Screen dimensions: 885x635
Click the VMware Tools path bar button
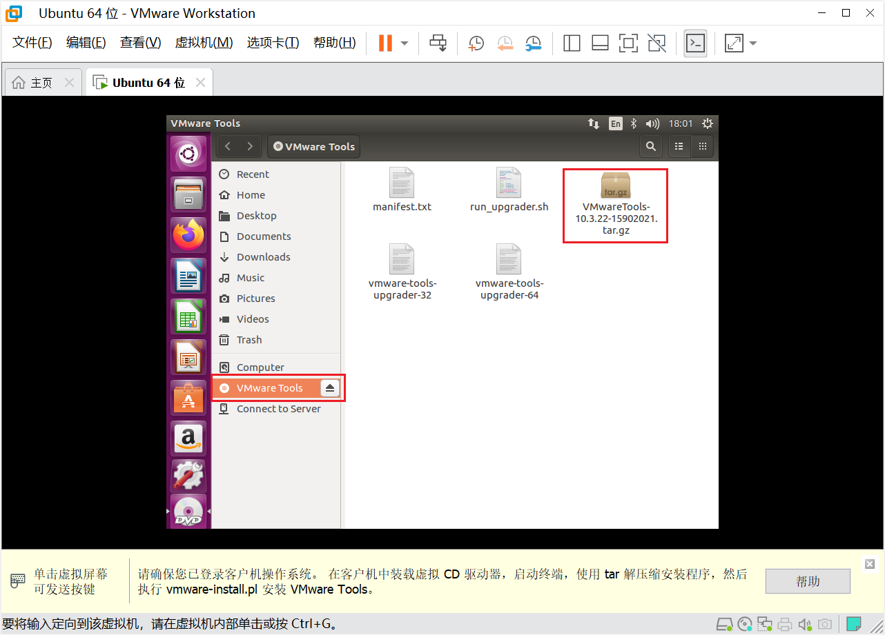[x=313, y=146]
